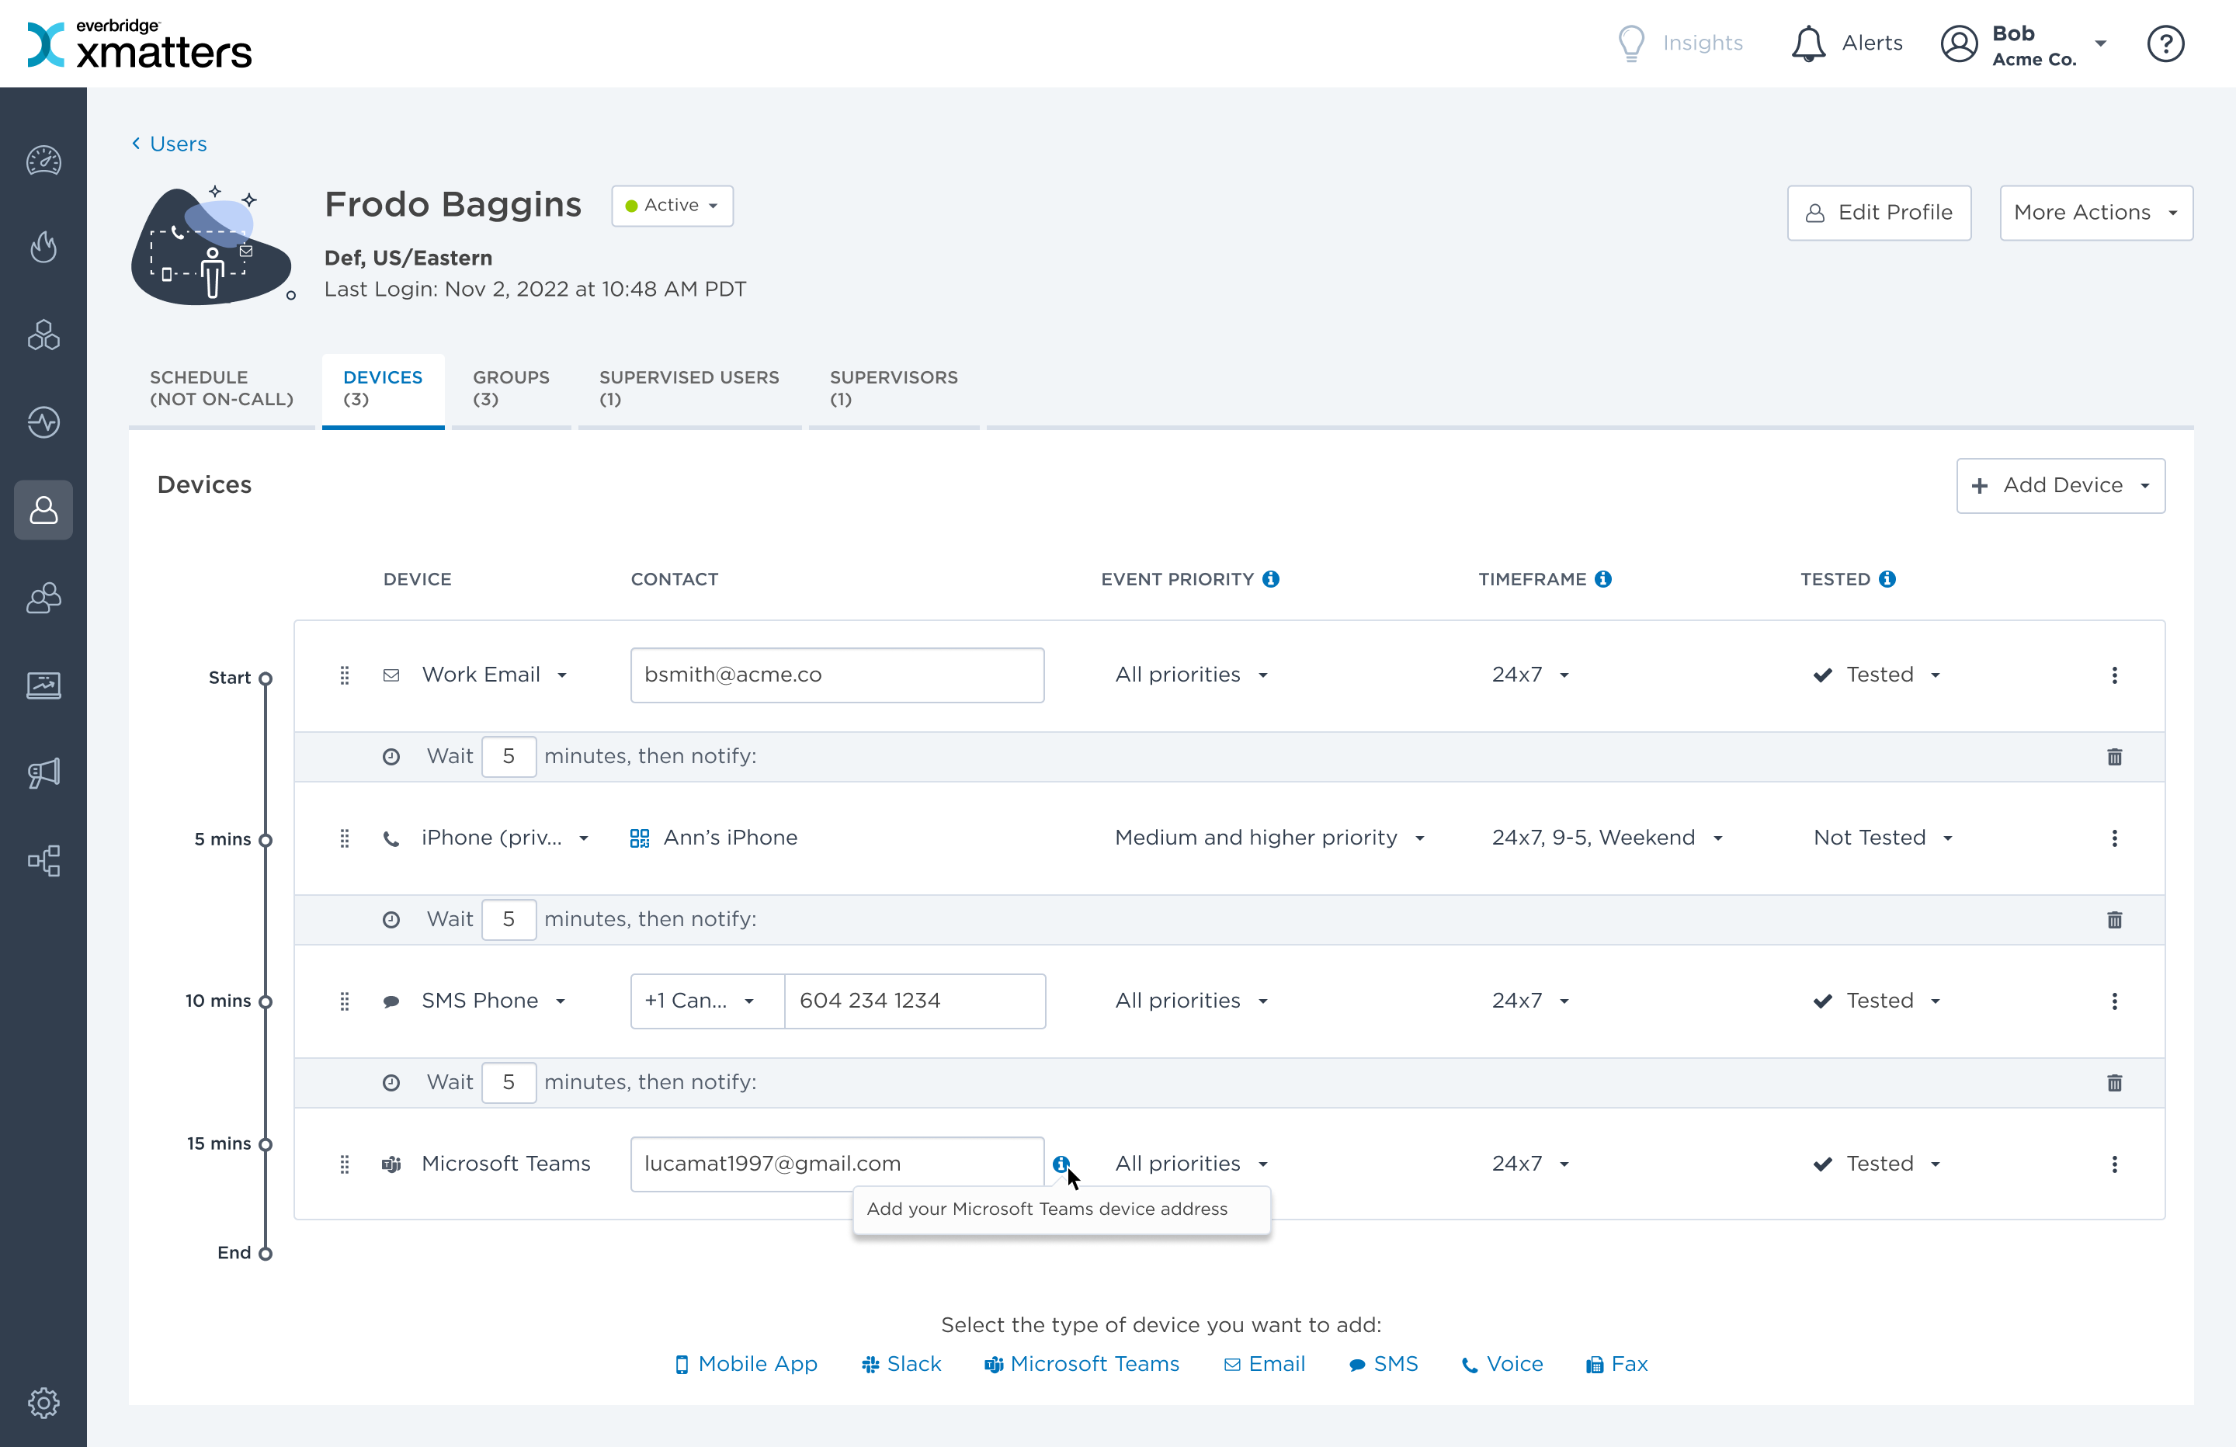2236x1447 pixels.
Task: Grab drag handle of SMS Phone row
Action: pyautogui.click(x=345, y=1001)
